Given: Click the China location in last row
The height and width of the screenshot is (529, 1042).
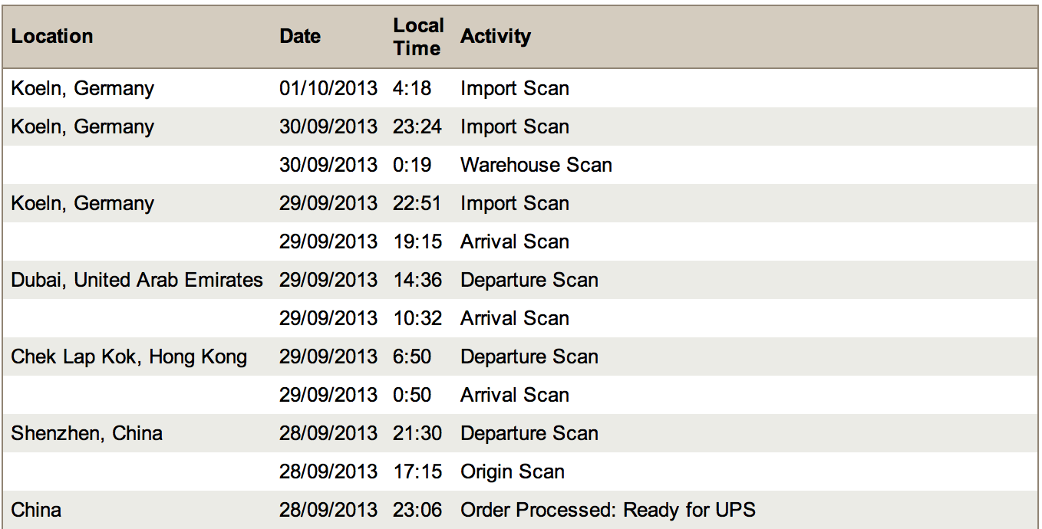Looking at the screenshot, I should pyautogui.click(x=36, y=510).
